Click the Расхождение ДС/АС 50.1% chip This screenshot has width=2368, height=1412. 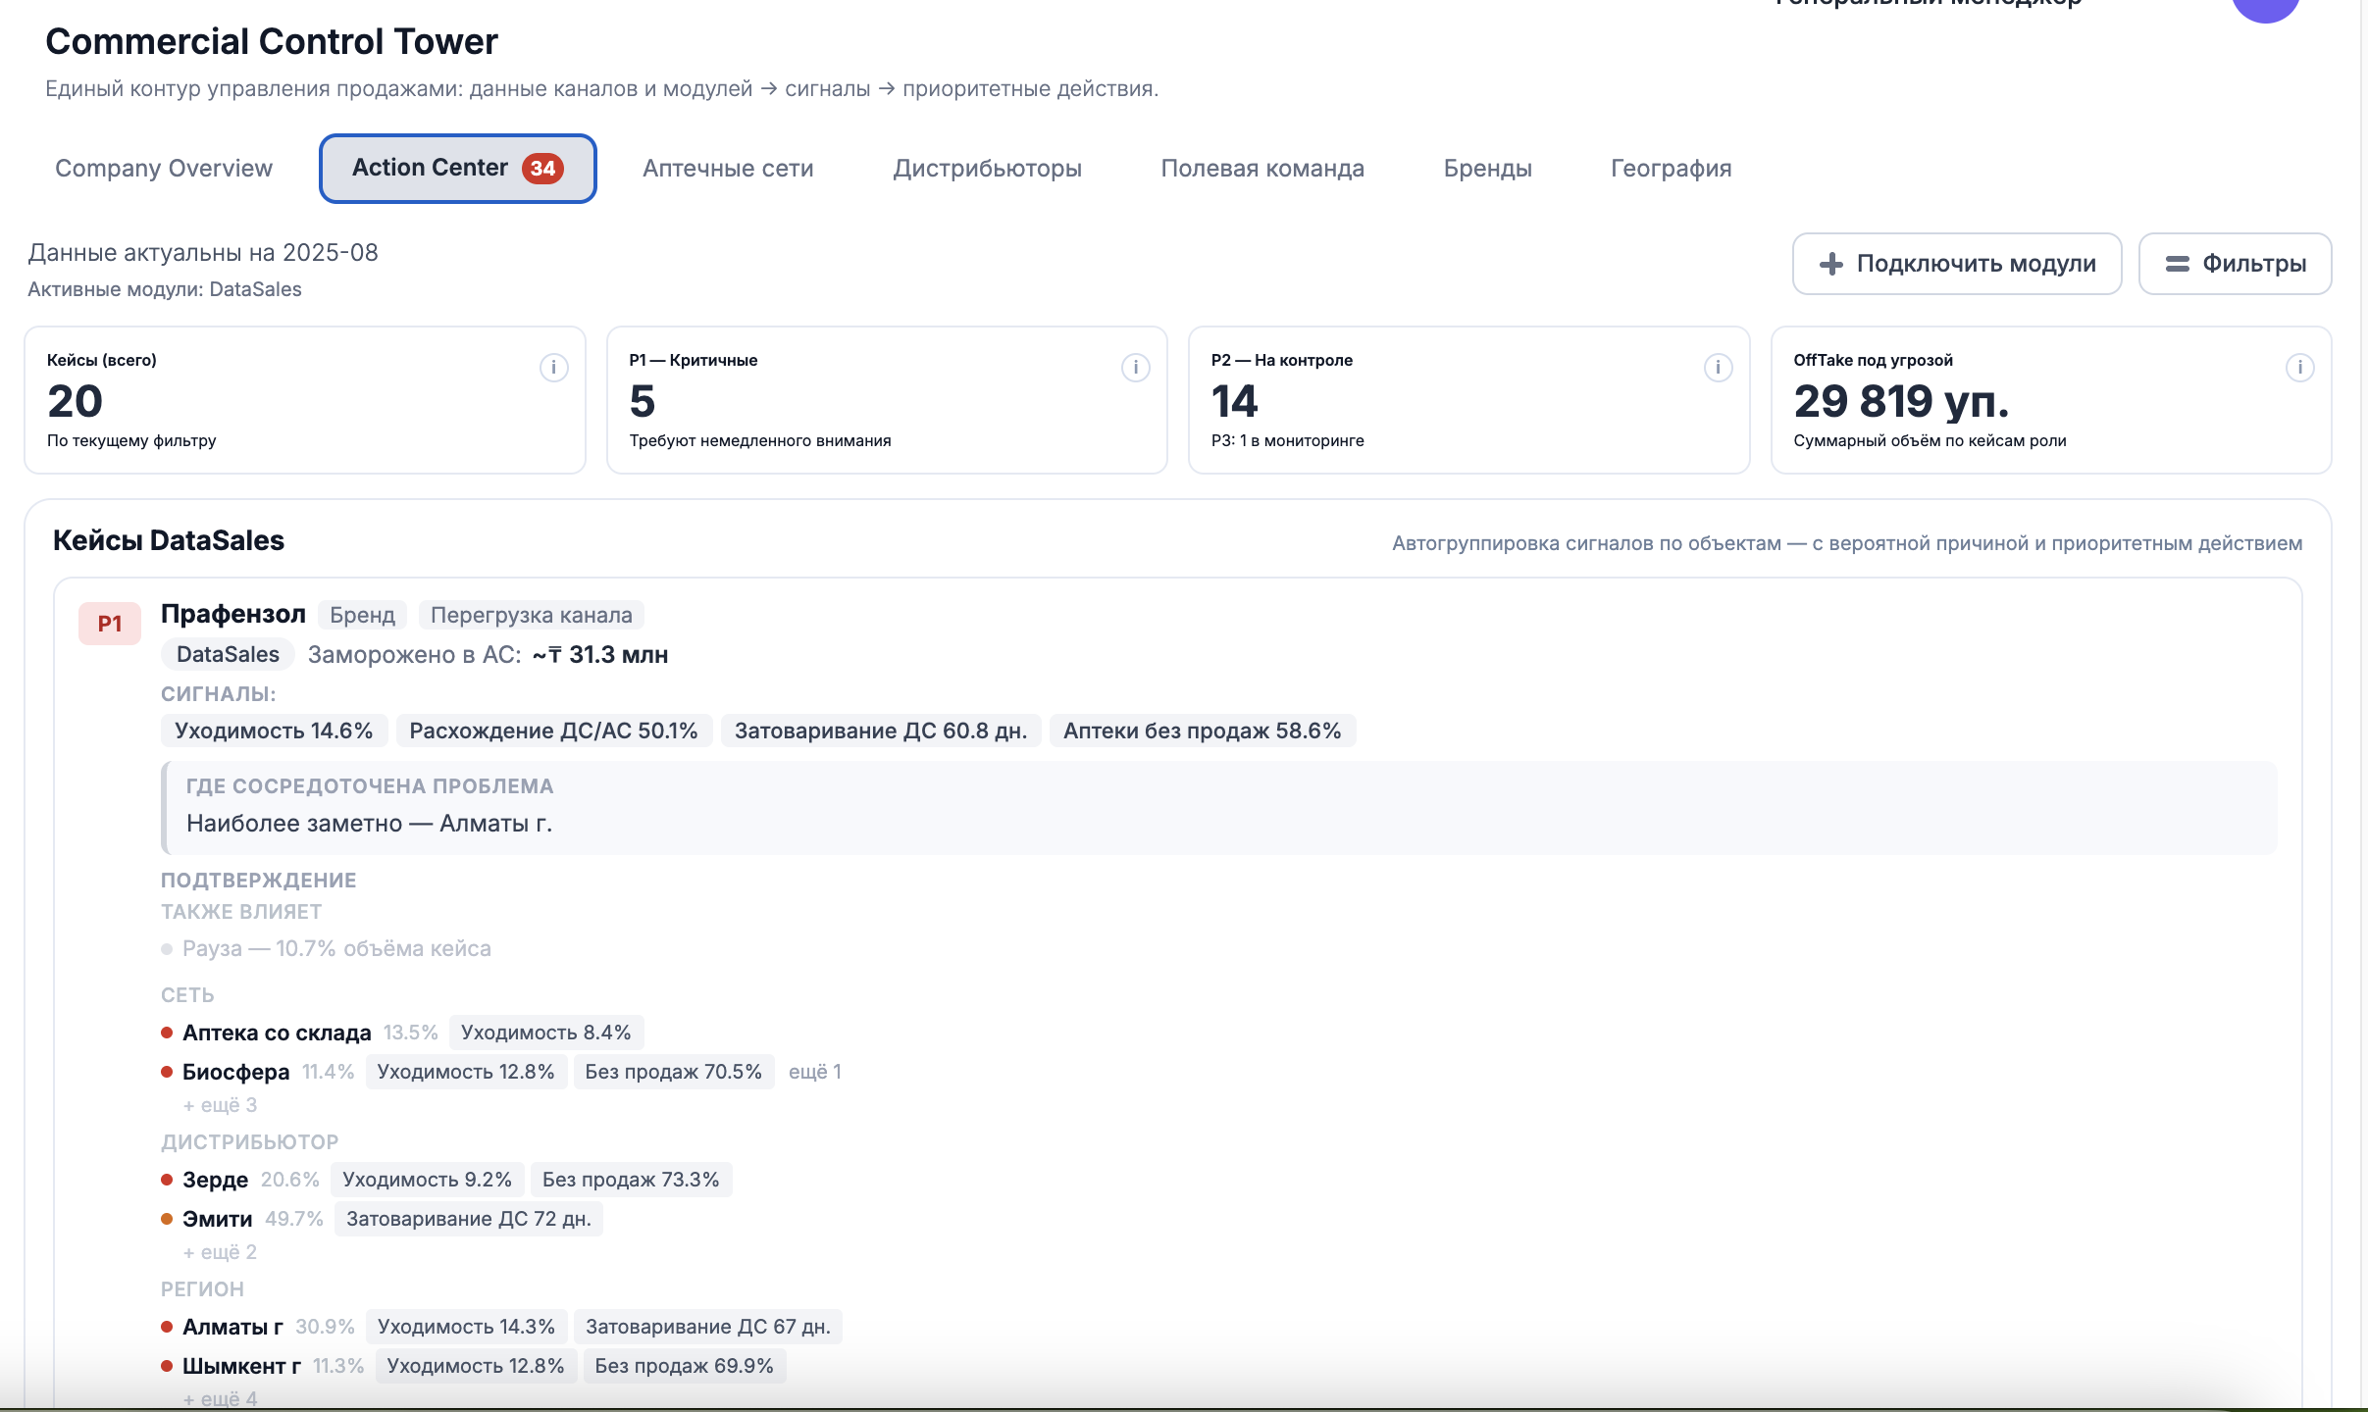pos(552,730)
